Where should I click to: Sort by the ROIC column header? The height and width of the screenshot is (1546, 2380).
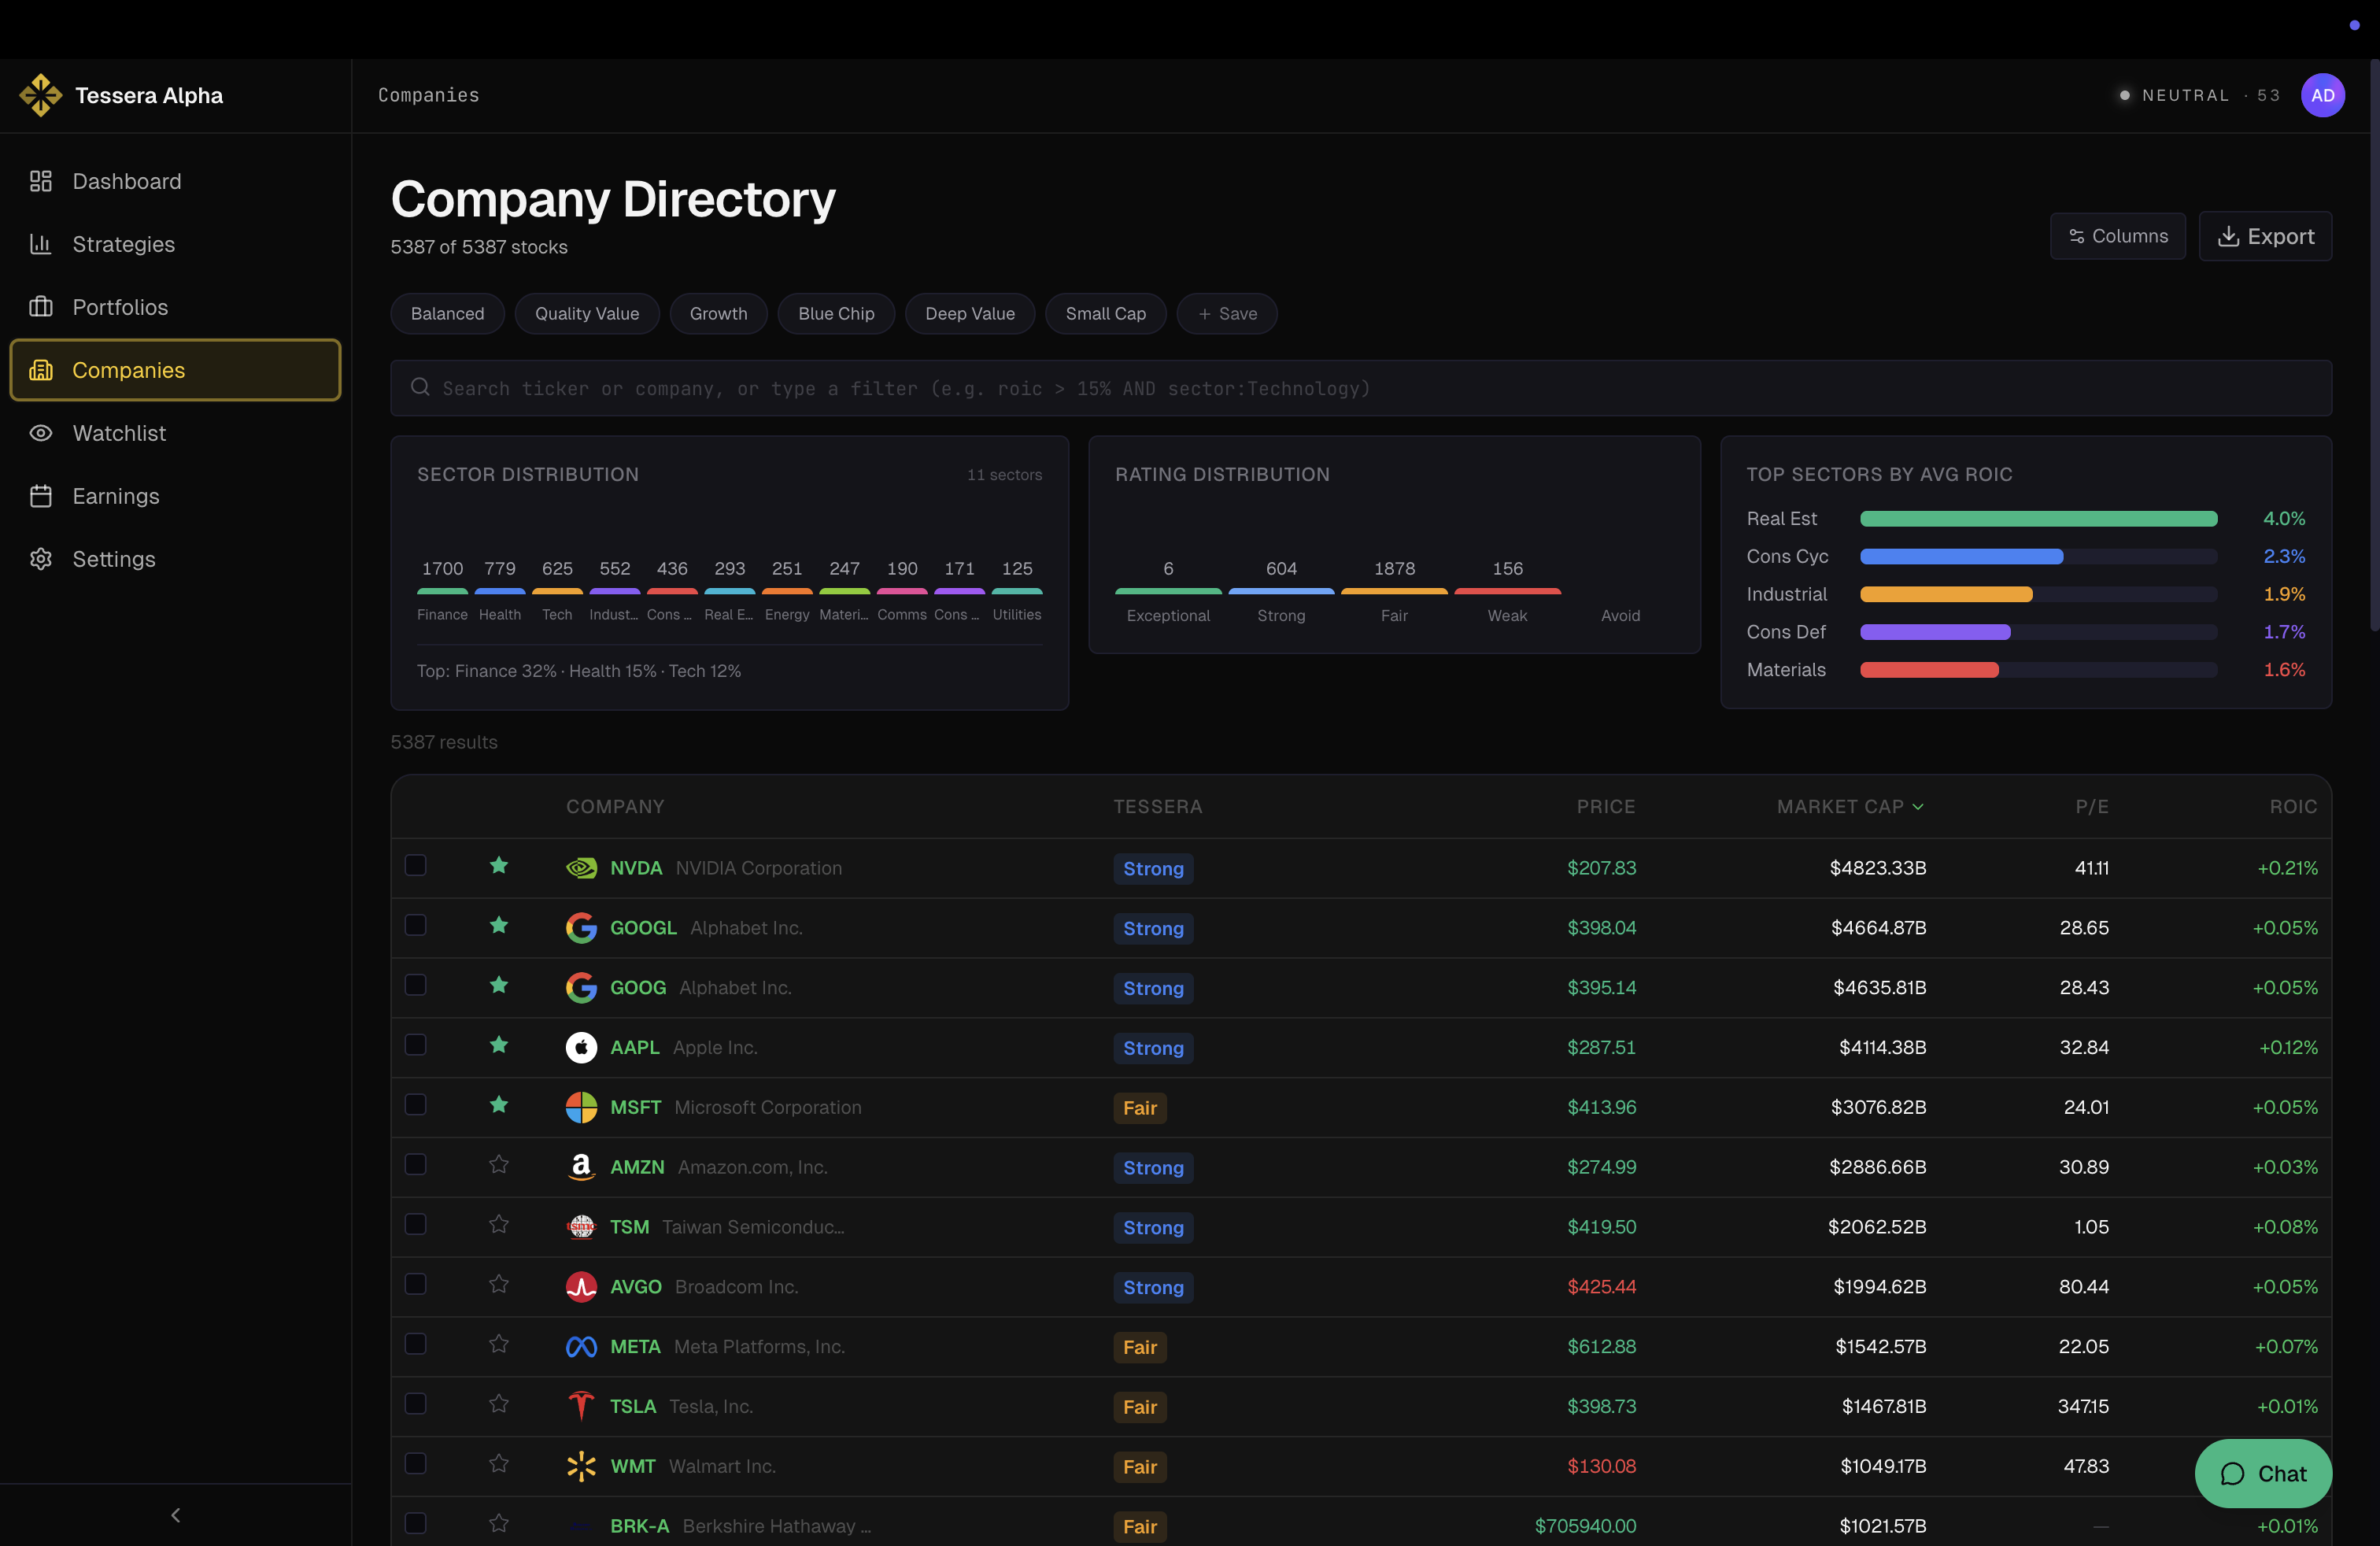(x=2293, y=807)
